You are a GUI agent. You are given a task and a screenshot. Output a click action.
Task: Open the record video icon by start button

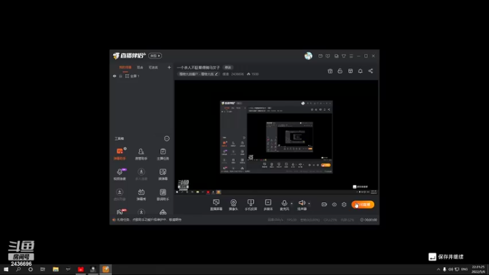pyautogui.click(x=325, y=205)
